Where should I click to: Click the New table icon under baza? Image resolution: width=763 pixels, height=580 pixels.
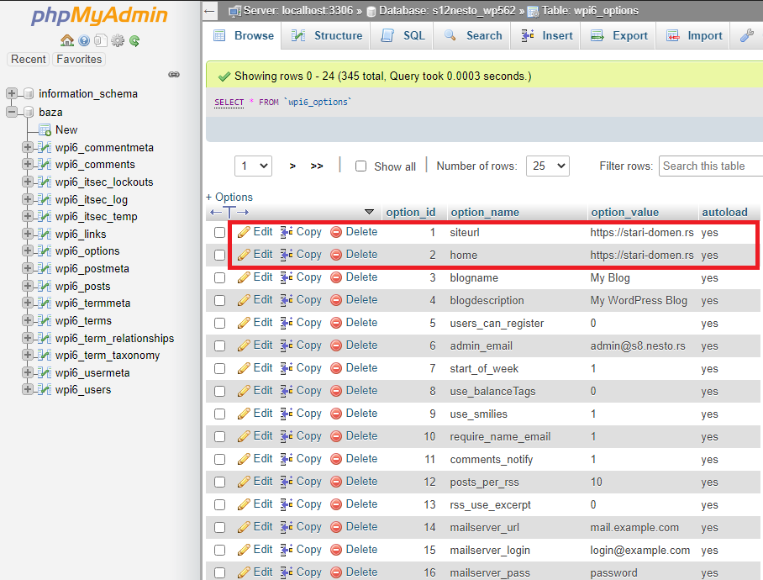pos(45,130)
